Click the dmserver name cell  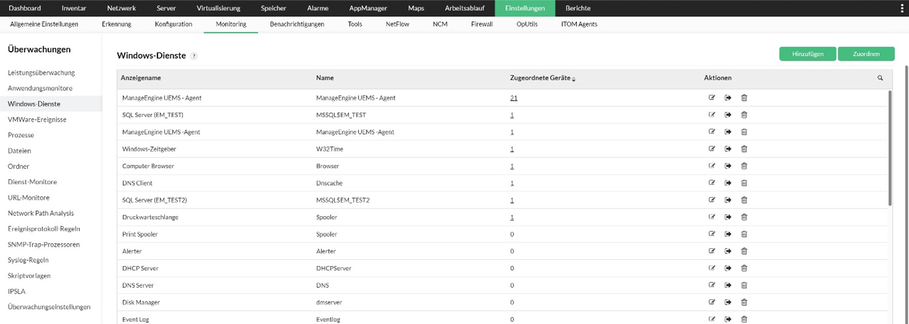tap(329, 302)
